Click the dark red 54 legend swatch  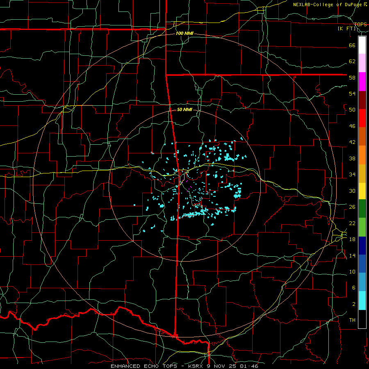362,100
